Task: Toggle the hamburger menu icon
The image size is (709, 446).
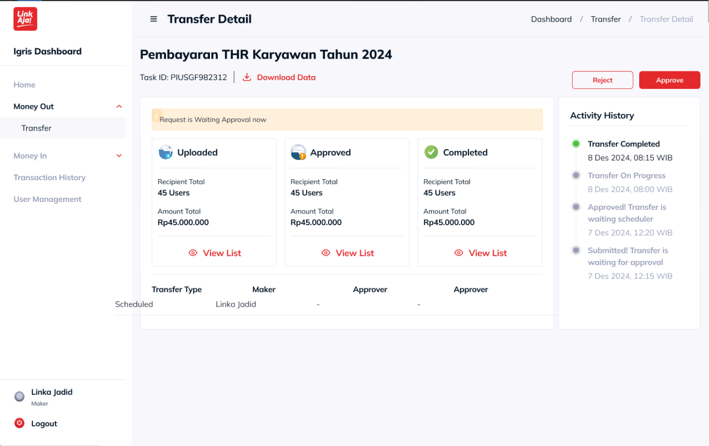Action: point(154,19)
